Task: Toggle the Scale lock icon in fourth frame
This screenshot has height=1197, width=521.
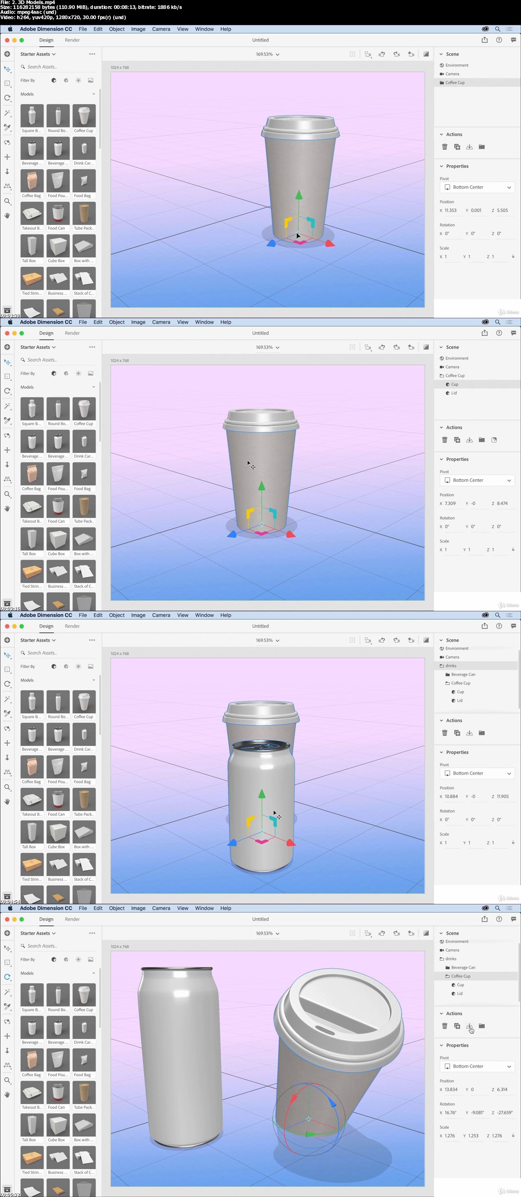Action: [x=512, y=1135]
